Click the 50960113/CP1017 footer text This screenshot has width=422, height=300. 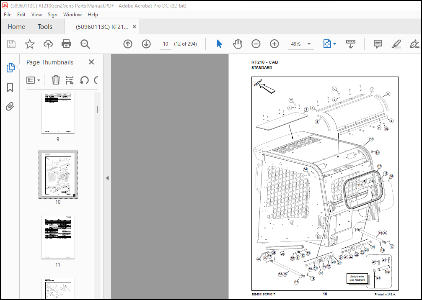coord(263,295)
